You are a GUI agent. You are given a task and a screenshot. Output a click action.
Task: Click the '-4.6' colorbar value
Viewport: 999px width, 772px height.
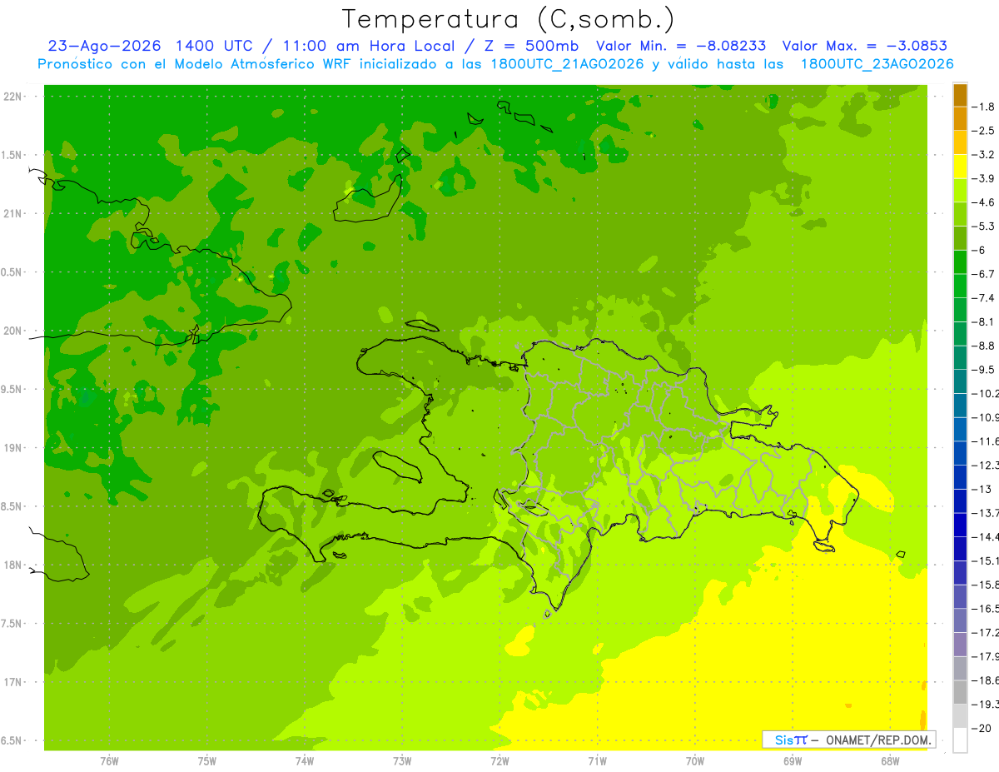point(985,202)
